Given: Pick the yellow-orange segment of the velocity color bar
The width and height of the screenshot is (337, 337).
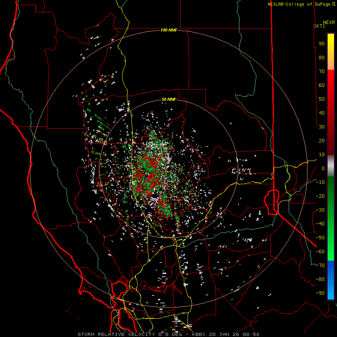Looking at the screenshot, I should click(x=331, y=52).
